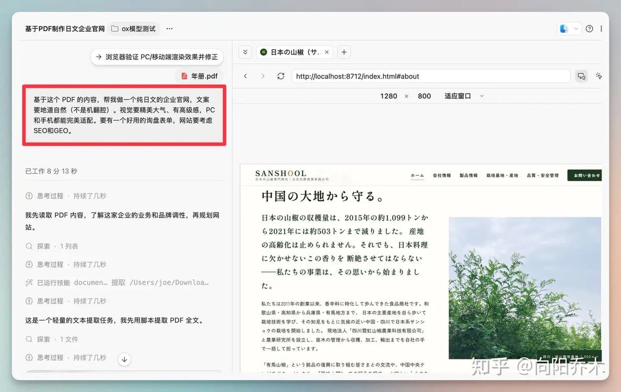Image resolution: width=621 pixels, height=392 pixels.
Task: Expand the 探索 · 1 列表 entry
Action: 52,246
